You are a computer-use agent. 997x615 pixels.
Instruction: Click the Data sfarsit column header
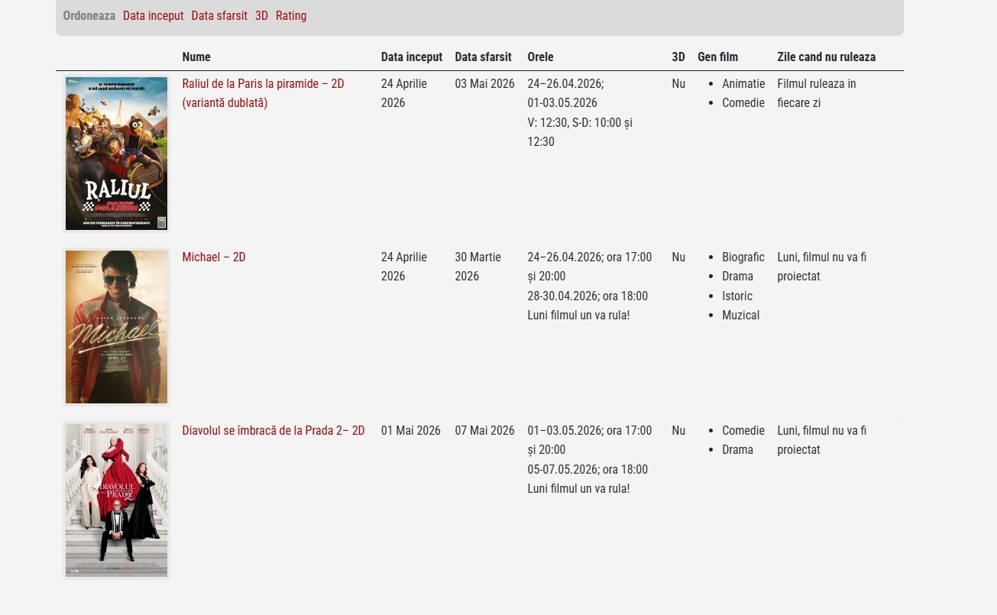click(483, 57)
